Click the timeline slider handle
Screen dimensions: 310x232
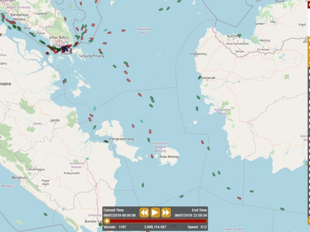tap(107, 221)
